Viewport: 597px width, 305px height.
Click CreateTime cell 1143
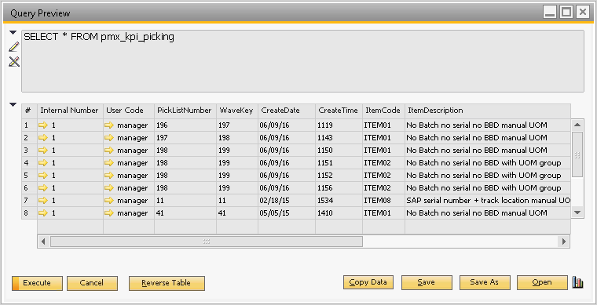coord(339,137)
